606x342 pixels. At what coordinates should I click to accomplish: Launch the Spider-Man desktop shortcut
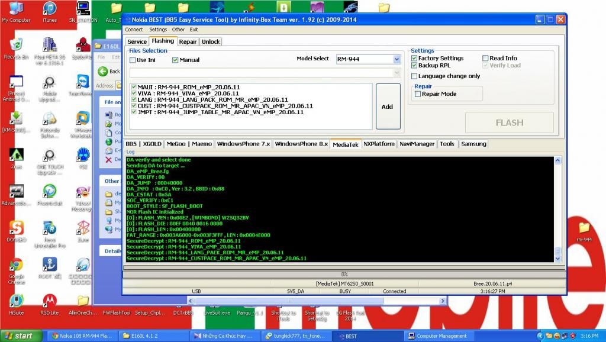83,49
